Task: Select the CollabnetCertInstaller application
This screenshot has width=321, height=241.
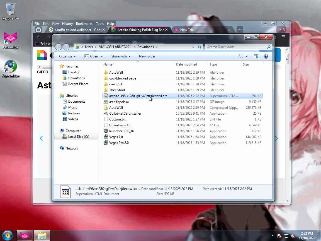Action: 183,114
